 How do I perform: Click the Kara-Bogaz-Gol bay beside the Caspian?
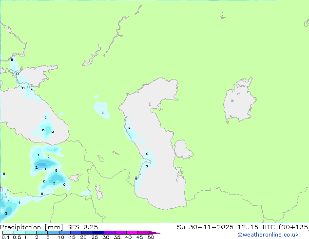tap(182, 149)
